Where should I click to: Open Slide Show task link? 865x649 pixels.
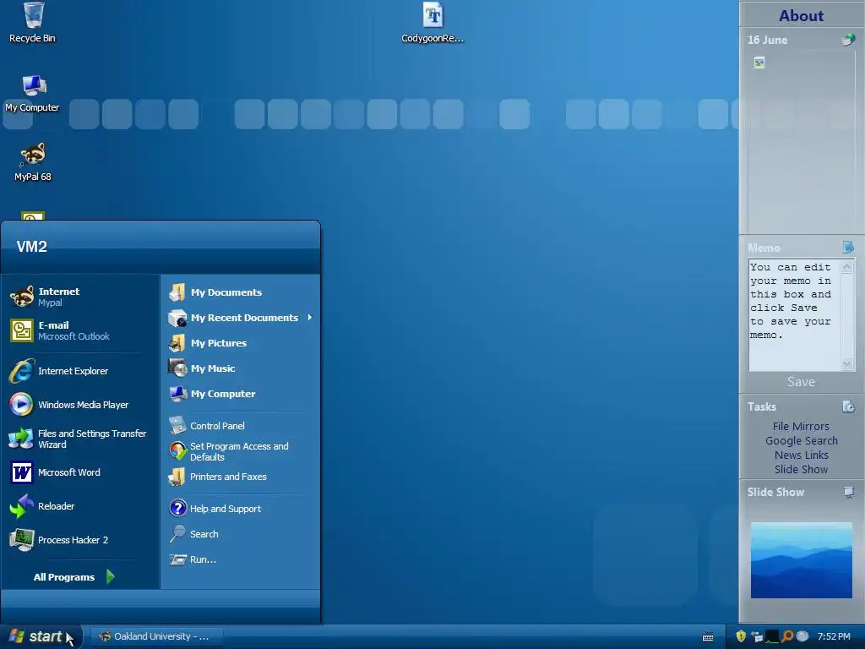point(801,469)
